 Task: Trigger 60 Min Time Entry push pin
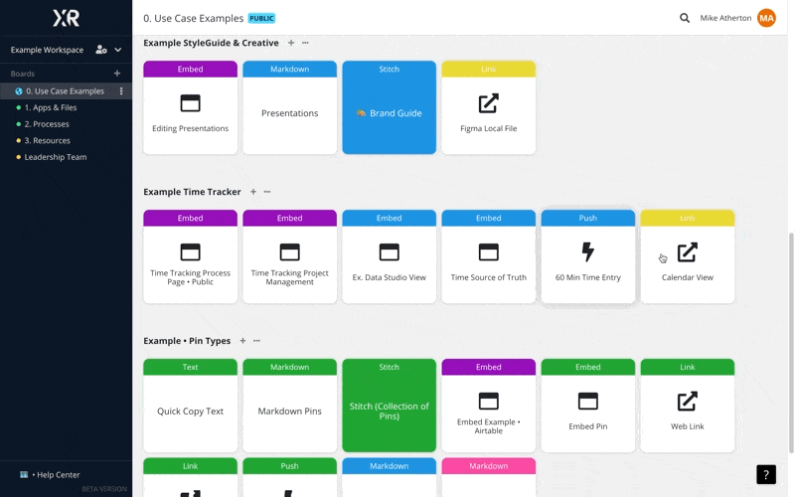point(587,256)
